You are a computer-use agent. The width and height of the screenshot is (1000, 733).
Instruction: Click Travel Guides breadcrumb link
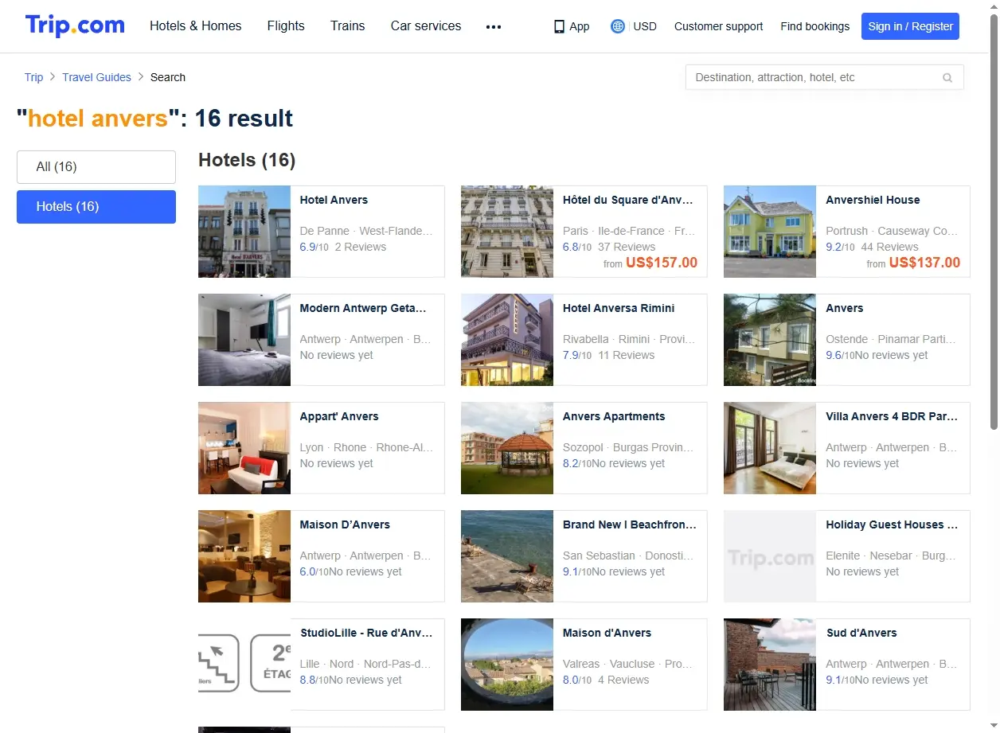click(x=96, y=77)
